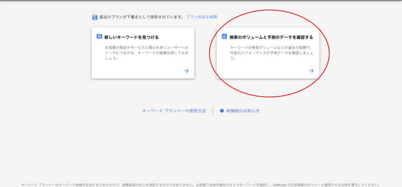Click the arrow on 検索のボリュームと予測 card
The width and height of the screenshot is (402, 187).
[311, 71]
